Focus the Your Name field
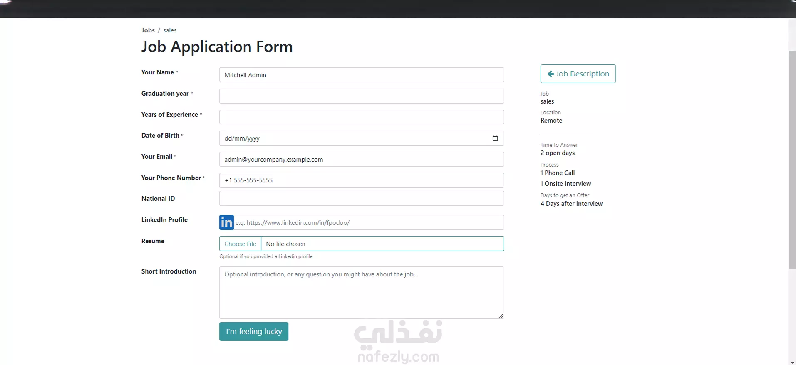Screen dimensions: 796x365 (362, 75)
